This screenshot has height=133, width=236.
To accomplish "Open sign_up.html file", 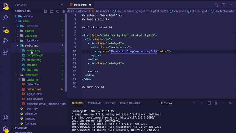I will click(x=35, y=99).
